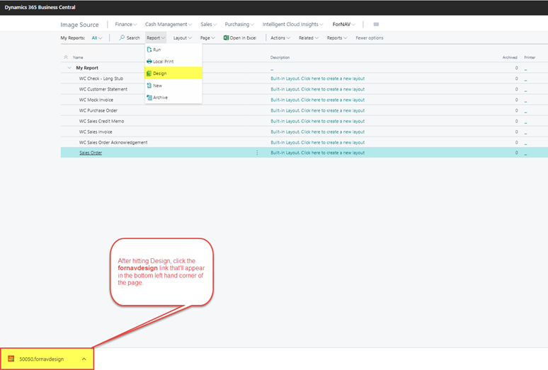
Task: Collapse the My Report group
Action: (x=69, y=68)
